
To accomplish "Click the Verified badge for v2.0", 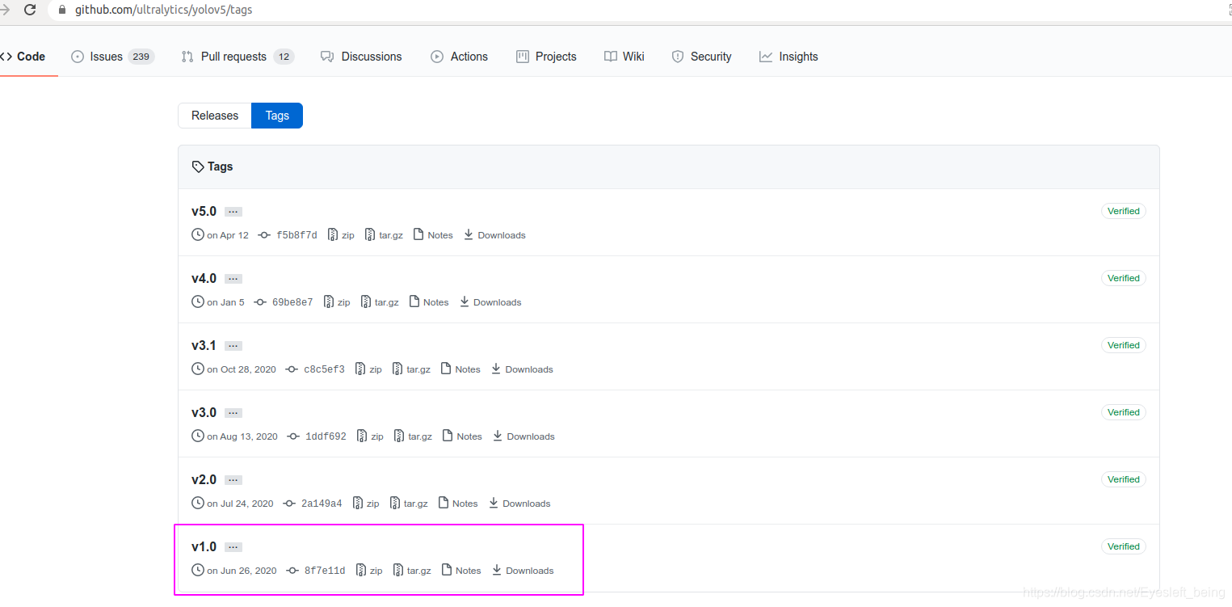I will pyautogui.click(x=1123, y=479).
